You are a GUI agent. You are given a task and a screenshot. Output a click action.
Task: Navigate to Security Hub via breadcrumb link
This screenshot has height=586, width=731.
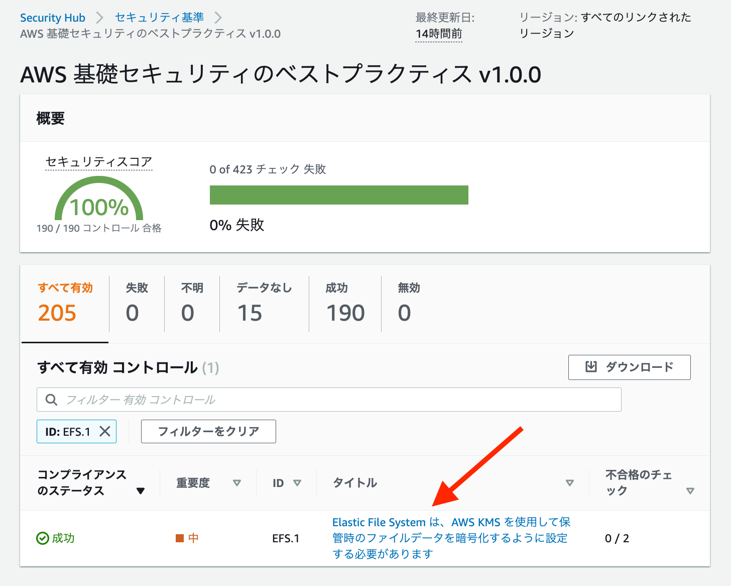(x=52, y=17)
